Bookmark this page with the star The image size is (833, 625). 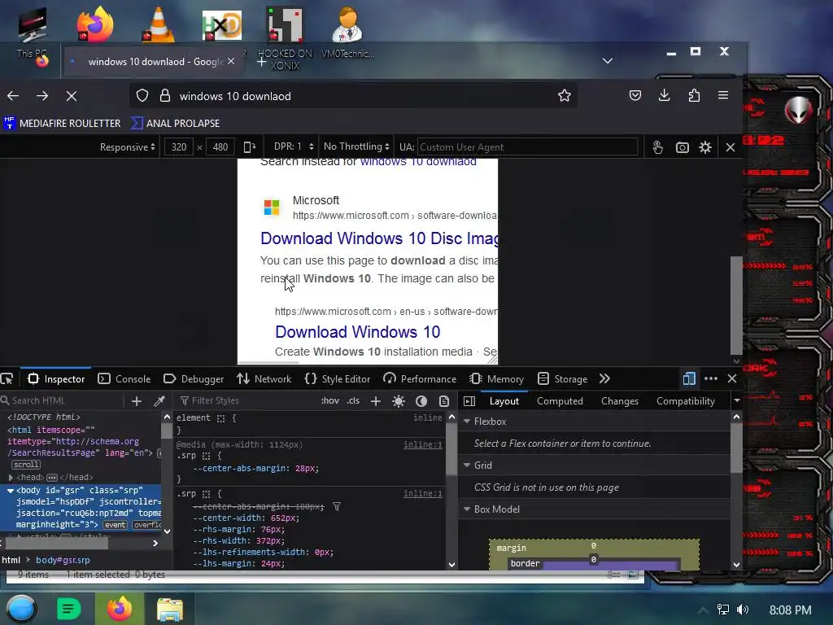pos(565,96)
